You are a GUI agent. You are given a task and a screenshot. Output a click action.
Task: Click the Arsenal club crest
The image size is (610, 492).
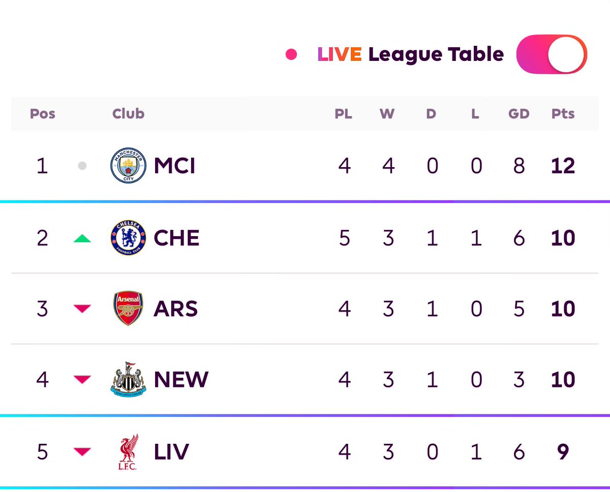tap(128, 308)
